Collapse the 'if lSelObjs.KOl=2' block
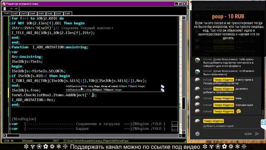The image size is (266, 150). click(x=10, y=76)
